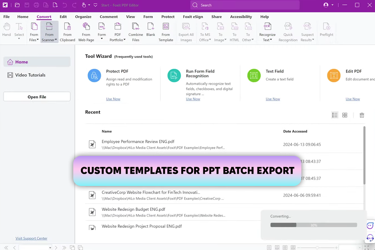375x250 pixels.
Task: Create a PDF From Clipboard
Action: coord(67,32)
